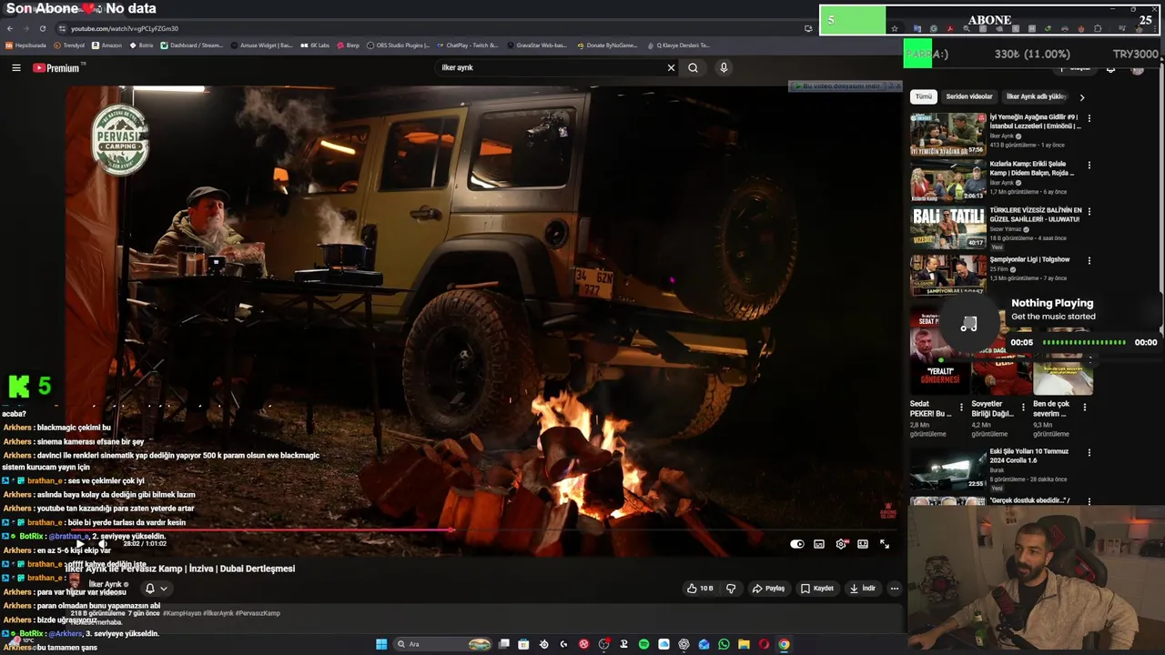1165x655 pixels.
Task: Open the İyi Yemeğin Ayağına Gidilir #9 thumbnail
Action: coord(948,134)
